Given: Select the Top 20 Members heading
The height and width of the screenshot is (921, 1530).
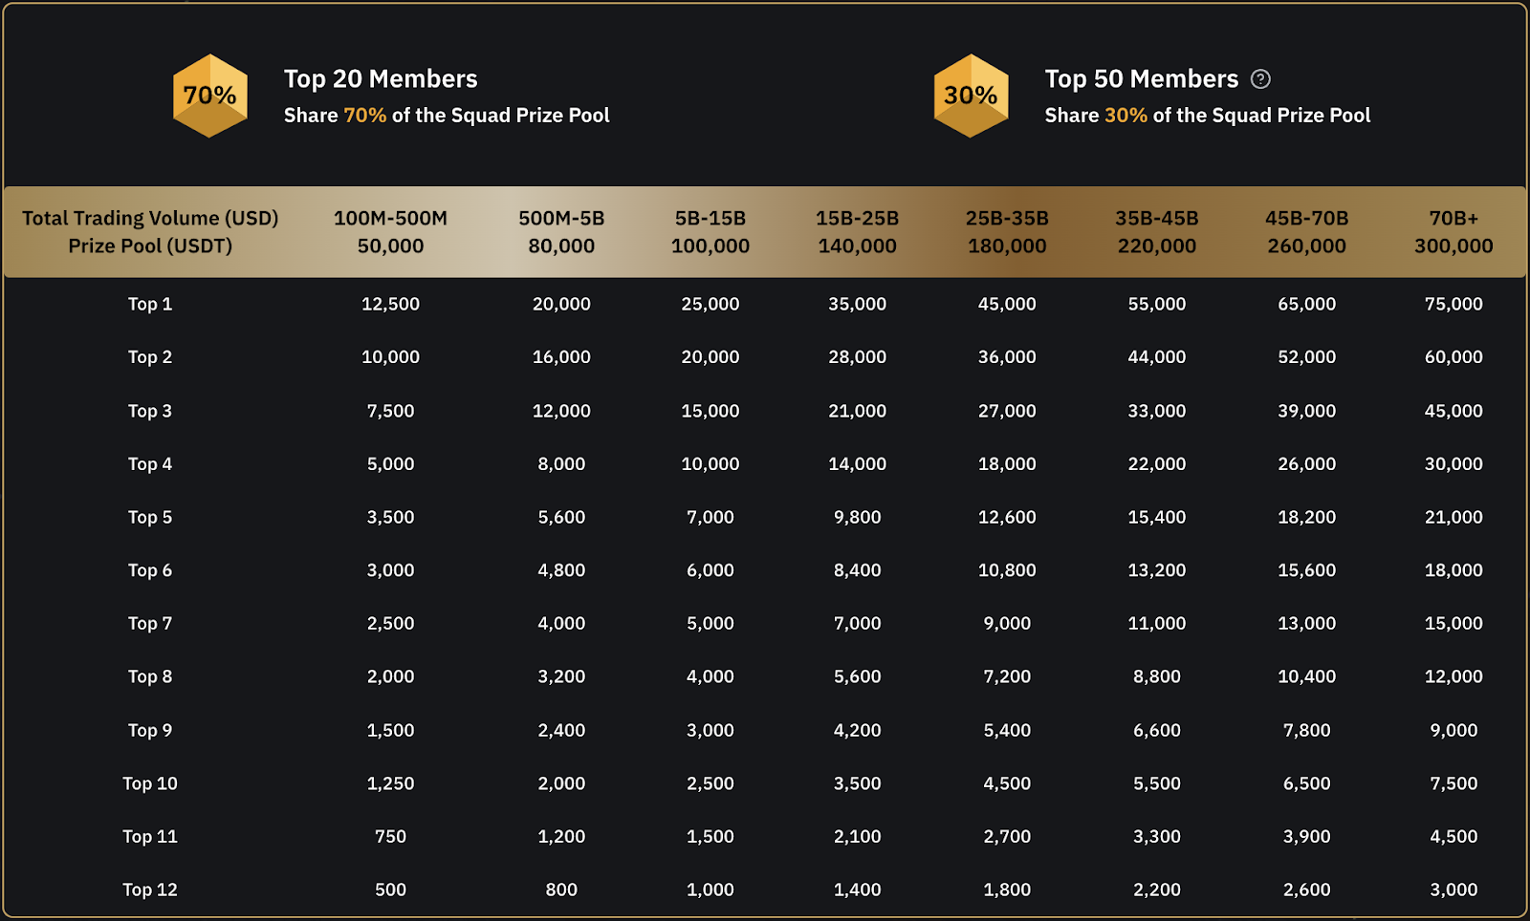Looking at the screenshot, I should [381, 78].
